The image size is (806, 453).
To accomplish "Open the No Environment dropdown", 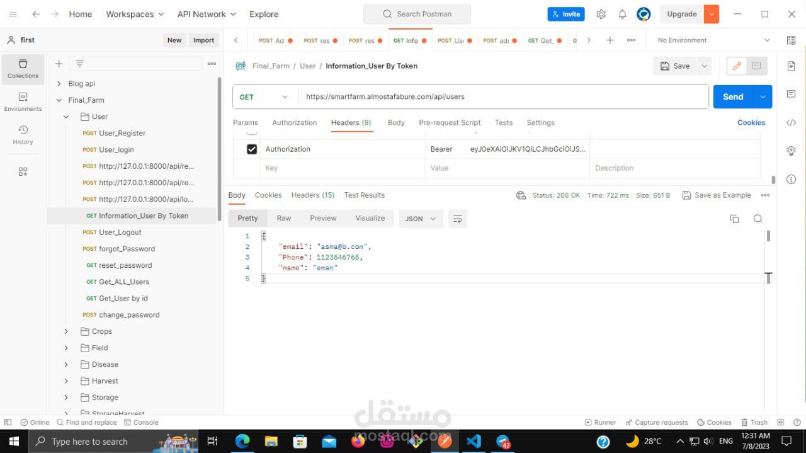I will (x=713, y=40).
